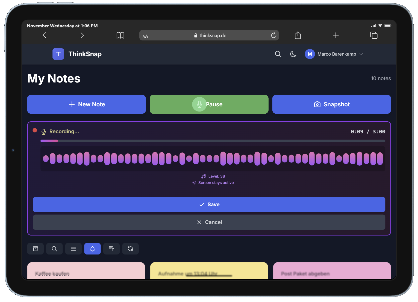The height and width of the screenshot is (302, 418).
Task: Create a note with New Note
Action: tap(86, 104)
